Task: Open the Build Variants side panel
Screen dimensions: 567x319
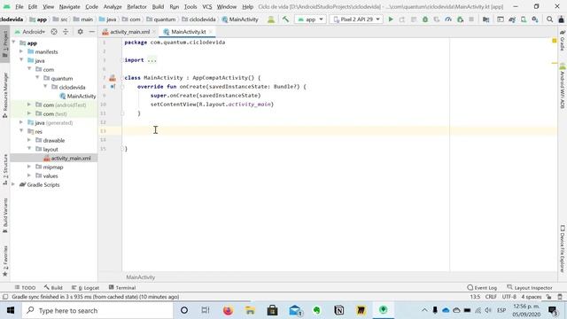Action: (x=5, y=215)
